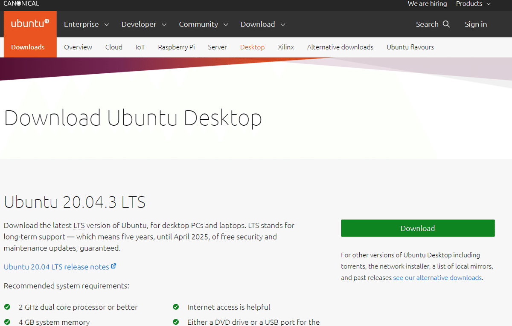Click the Ubuntu logo
The width and height of the screenshot is (512, 326).
pyautogui.click(x=30, y=24)
